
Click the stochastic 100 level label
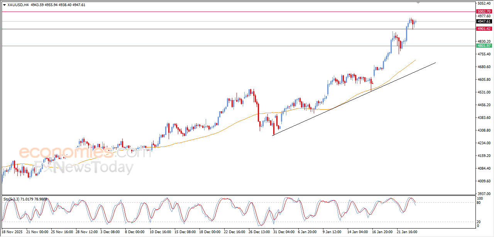(480, 198)
